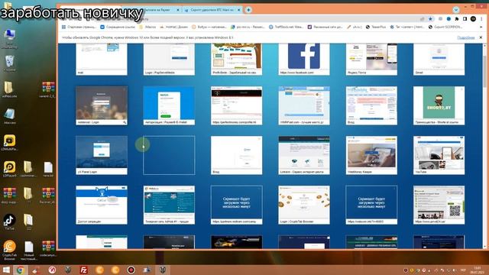Open the Adsense Login tile

coord(102,105)
